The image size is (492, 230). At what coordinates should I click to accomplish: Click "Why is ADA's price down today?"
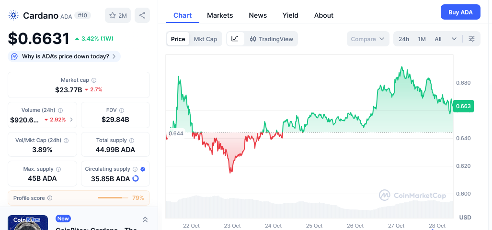(x=64, y=56)
